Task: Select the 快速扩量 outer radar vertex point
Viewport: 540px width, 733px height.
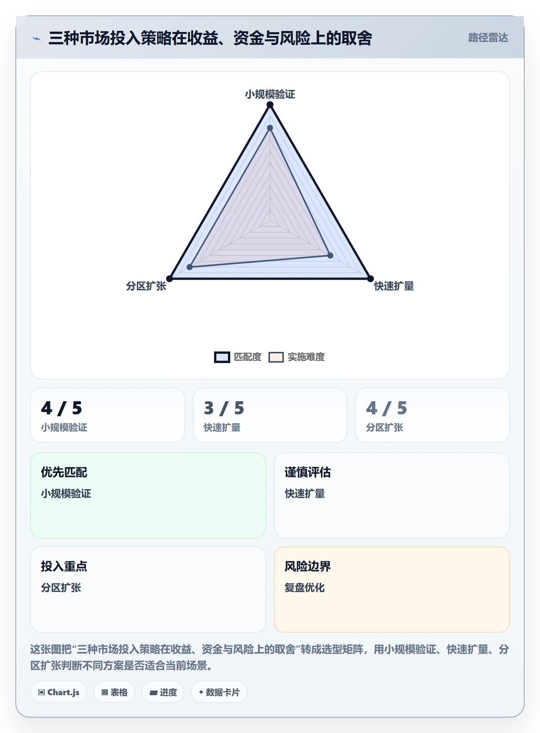Action: click(370, 279)
